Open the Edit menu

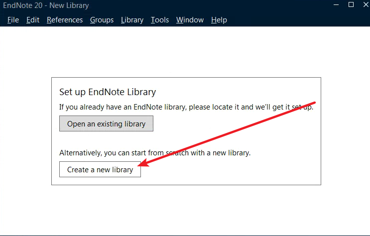point(33,20)
